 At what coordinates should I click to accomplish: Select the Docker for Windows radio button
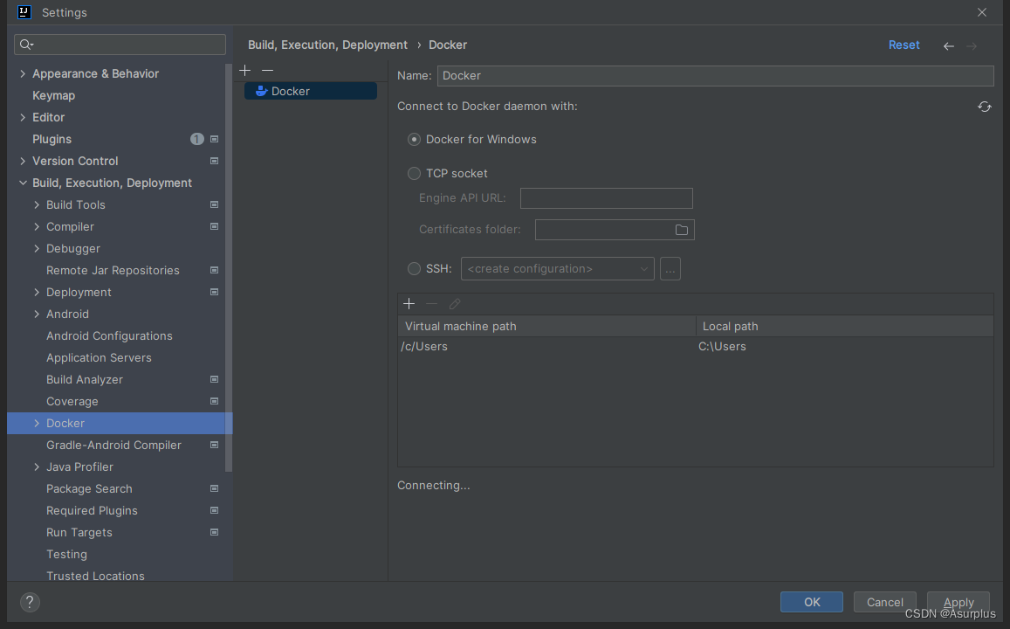[414, 139]
